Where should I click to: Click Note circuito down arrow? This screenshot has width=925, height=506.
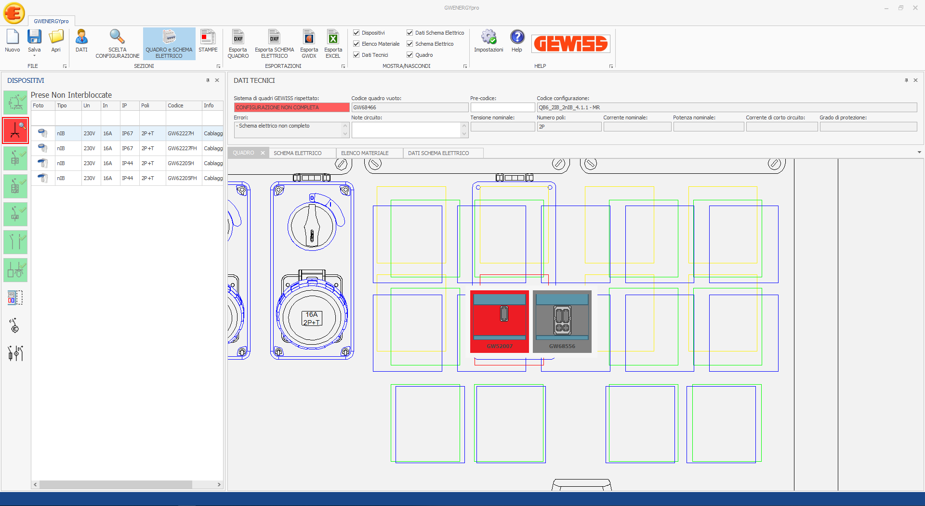click(x=464, y=134)
